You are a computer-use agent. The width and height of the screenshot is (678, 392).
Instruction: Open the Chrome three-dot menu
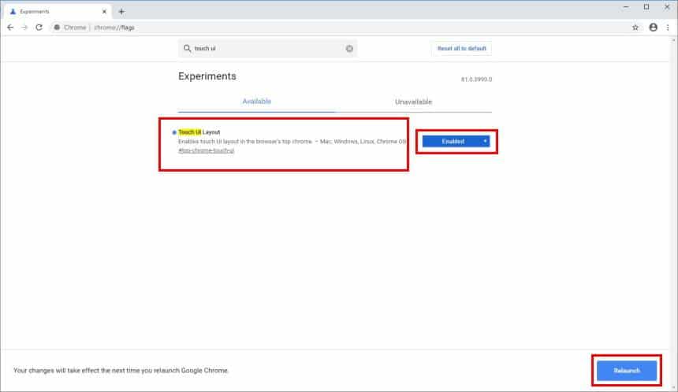tap(668, 28)
